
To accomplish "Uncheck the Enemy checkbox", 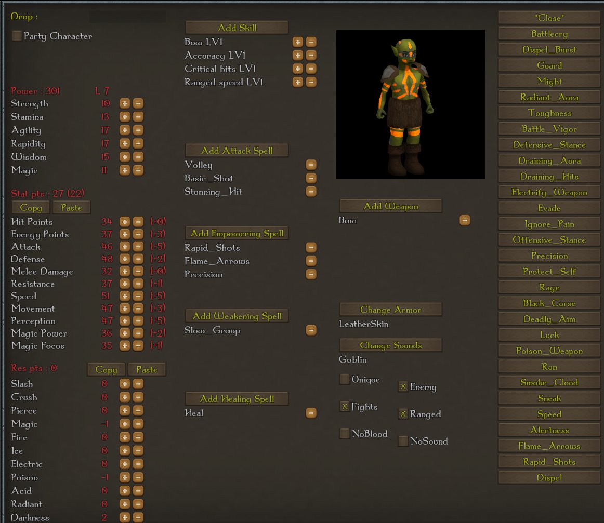I will click(403, 386).
